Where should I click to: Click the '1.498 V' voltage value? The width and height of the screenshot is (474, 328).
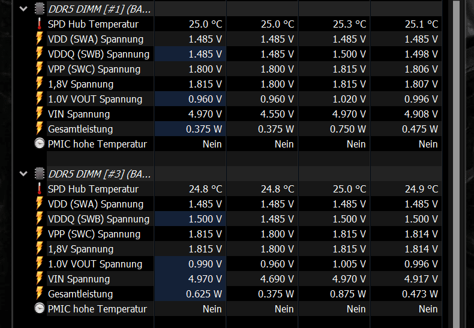421,54
